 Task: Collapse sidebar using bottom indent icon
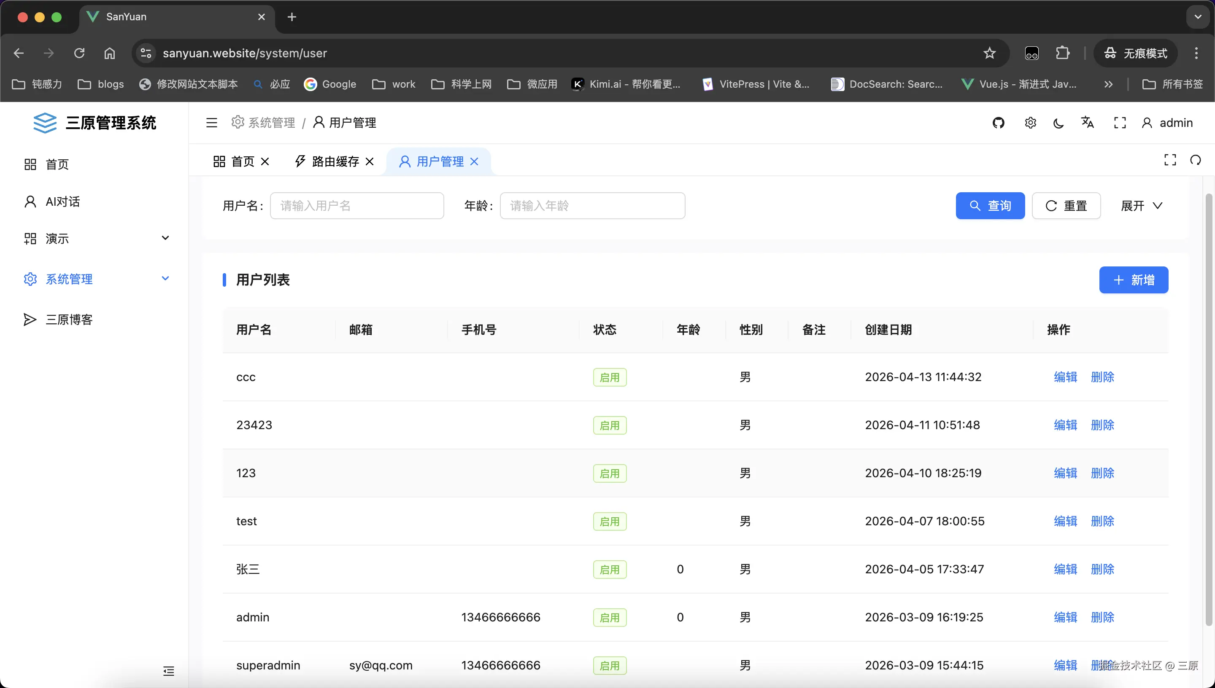tap(168, 671)
